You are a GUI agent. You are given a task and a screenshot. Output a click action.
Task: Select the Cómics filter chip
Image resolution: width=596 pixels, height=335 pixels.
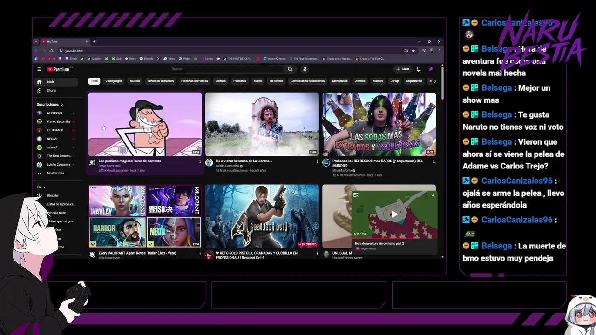(x=221, y=81)
